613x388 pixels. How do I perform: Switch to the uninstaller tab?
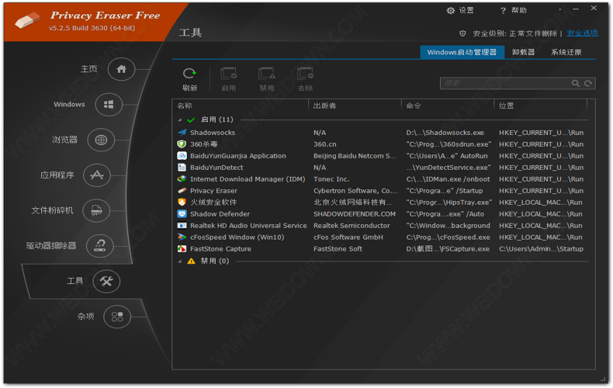coord(523,53)
